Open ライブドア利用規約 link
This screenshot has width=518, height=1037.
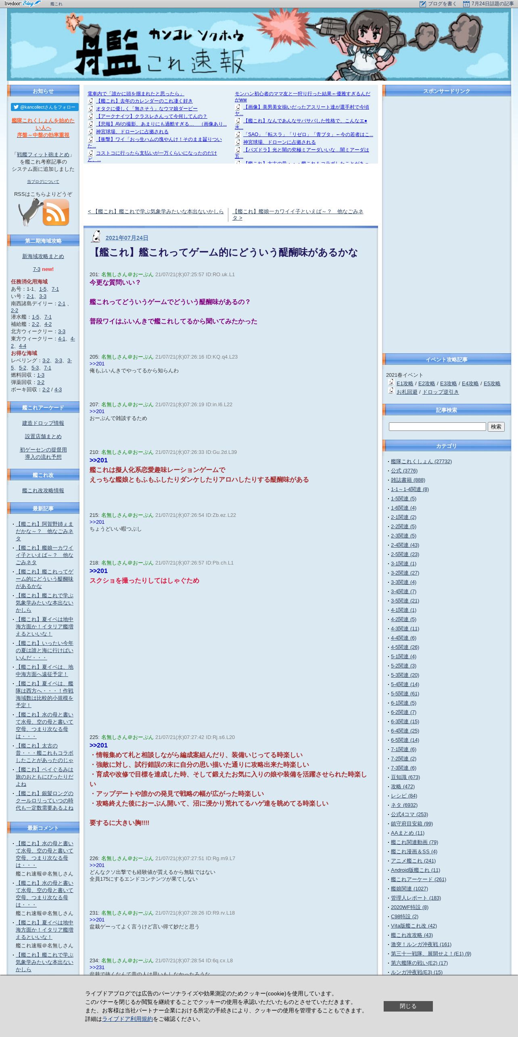click(127, 1019)
